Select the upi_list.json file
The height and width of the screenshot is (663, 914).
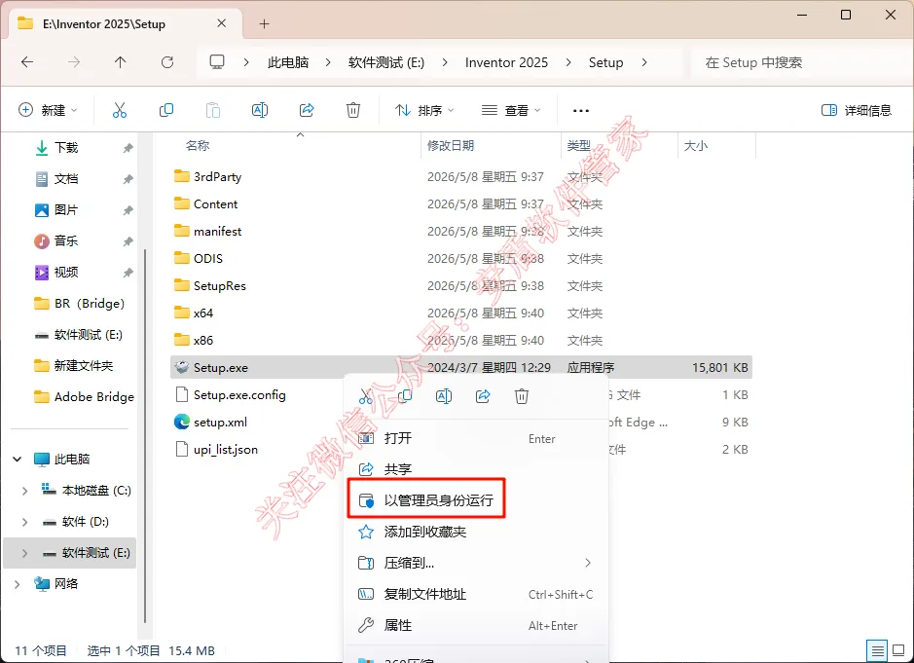225,449
